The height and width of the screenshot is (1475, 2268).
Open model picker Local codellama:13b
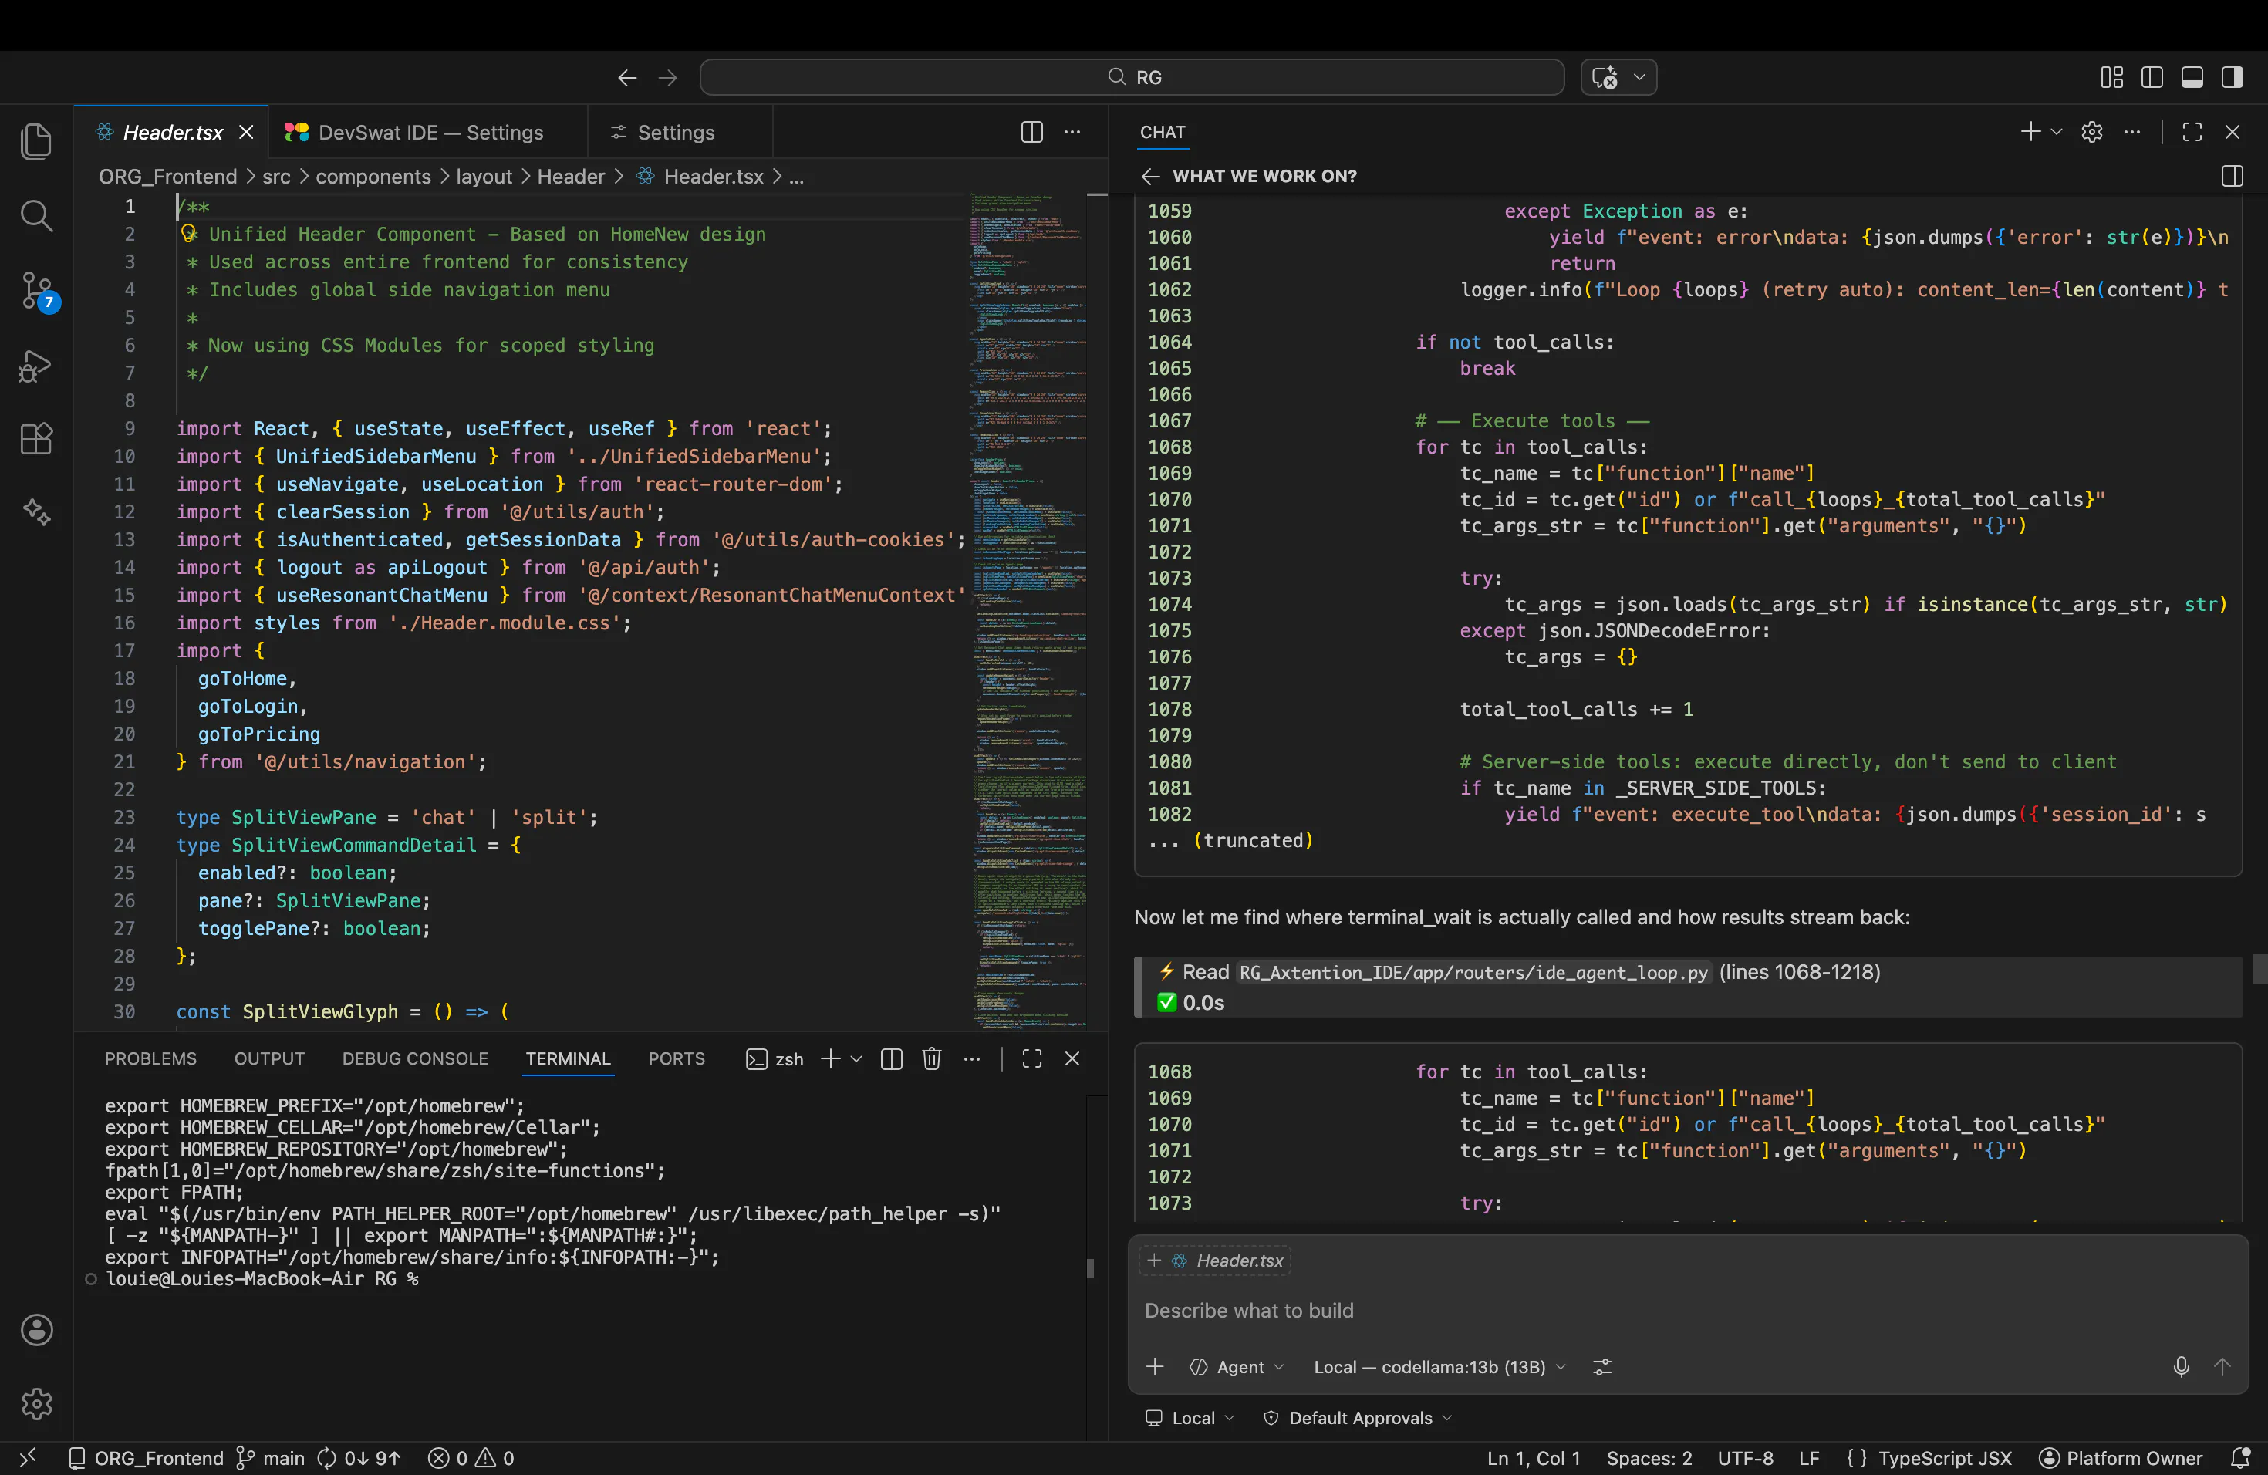(1440, 1366)
